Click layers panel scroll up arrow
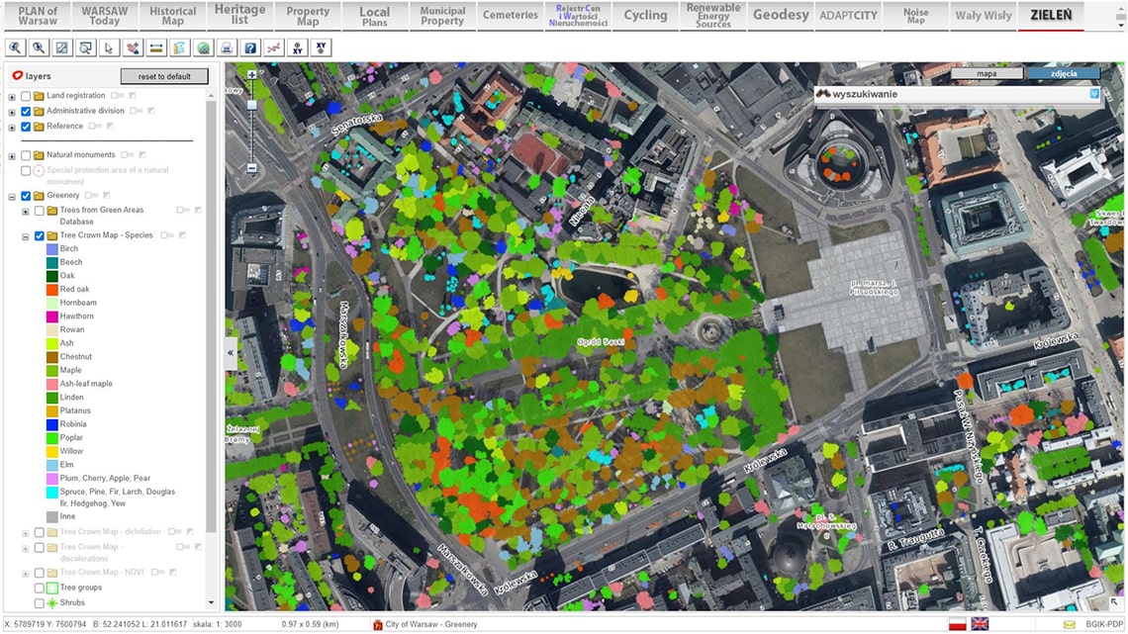1128x634 pixels. tap(211, 96)
